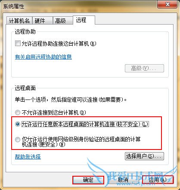Enable the 允许远程协助连接这台计算机 checkbox
This screenshot has width=180, height=190.
[x=18, y=44]
